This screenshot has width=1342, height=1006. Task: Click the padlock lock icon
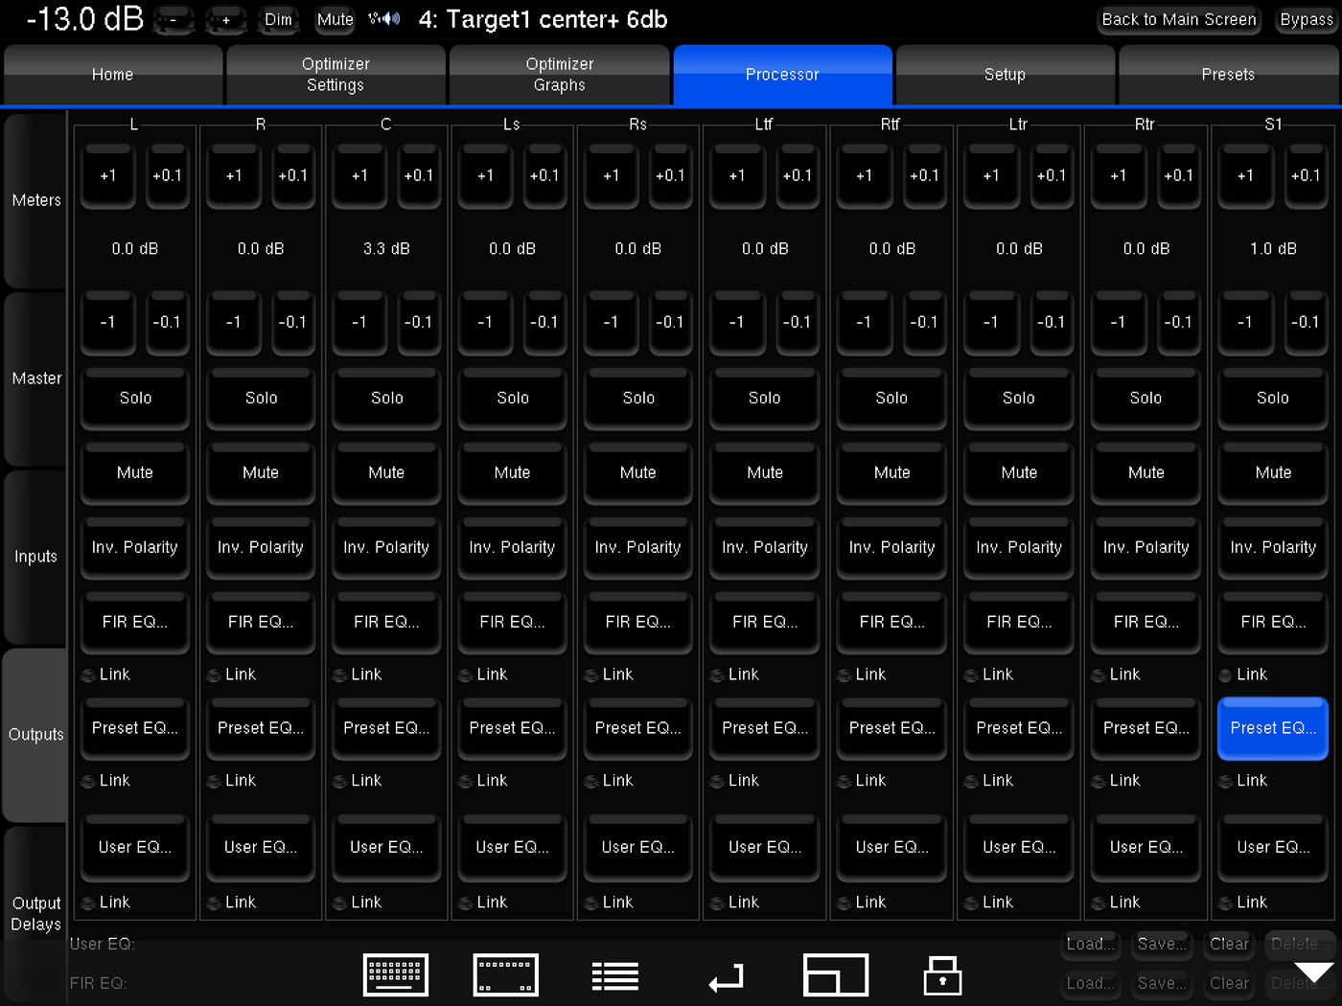click(x=942, y=975)
